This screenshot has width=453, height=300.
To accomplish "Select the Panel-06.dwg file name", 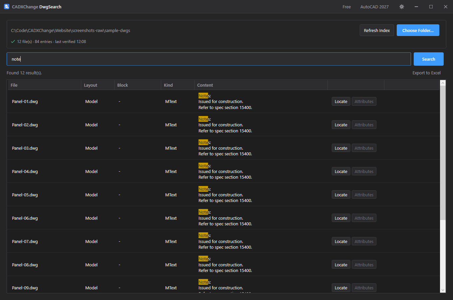I will [25, 218].
